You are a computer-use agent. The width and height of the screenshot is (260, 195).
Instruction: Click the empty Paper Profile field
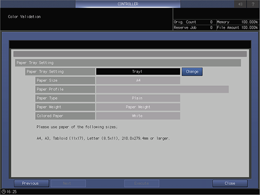(x=162, y=89)
